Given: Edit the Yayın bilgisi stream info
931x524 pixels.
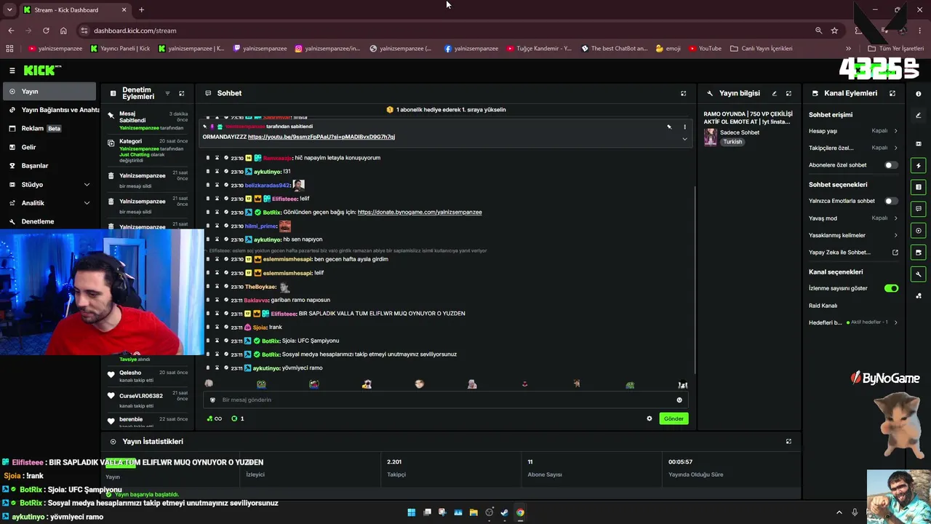Looking at the screenshot, I should [774, 93].
